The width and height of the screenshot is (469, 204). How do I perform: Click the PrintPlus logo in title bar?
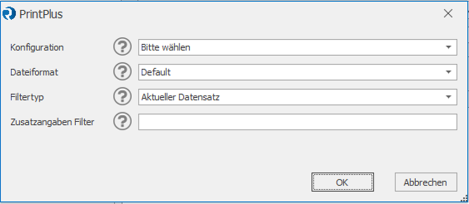(x=9, y=14)
